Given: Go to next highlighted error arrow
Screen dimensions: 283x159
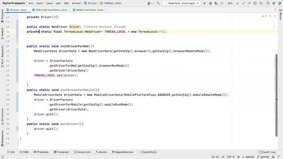Looking at the screenshot, I should (275, 16).
